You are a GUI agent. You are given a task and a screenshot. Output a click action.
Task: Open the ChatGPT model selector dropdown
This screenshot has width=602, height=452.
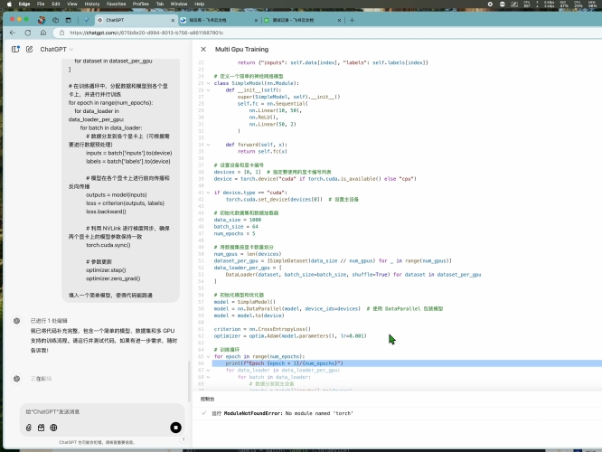(56, 49)
